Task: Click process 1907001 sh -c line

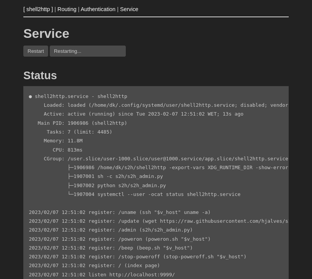Action: [115, 176]
